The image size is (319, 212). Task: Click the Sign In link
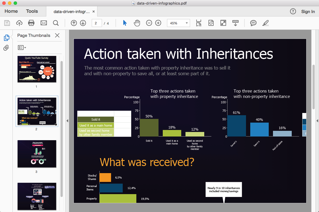coord(308,12)
